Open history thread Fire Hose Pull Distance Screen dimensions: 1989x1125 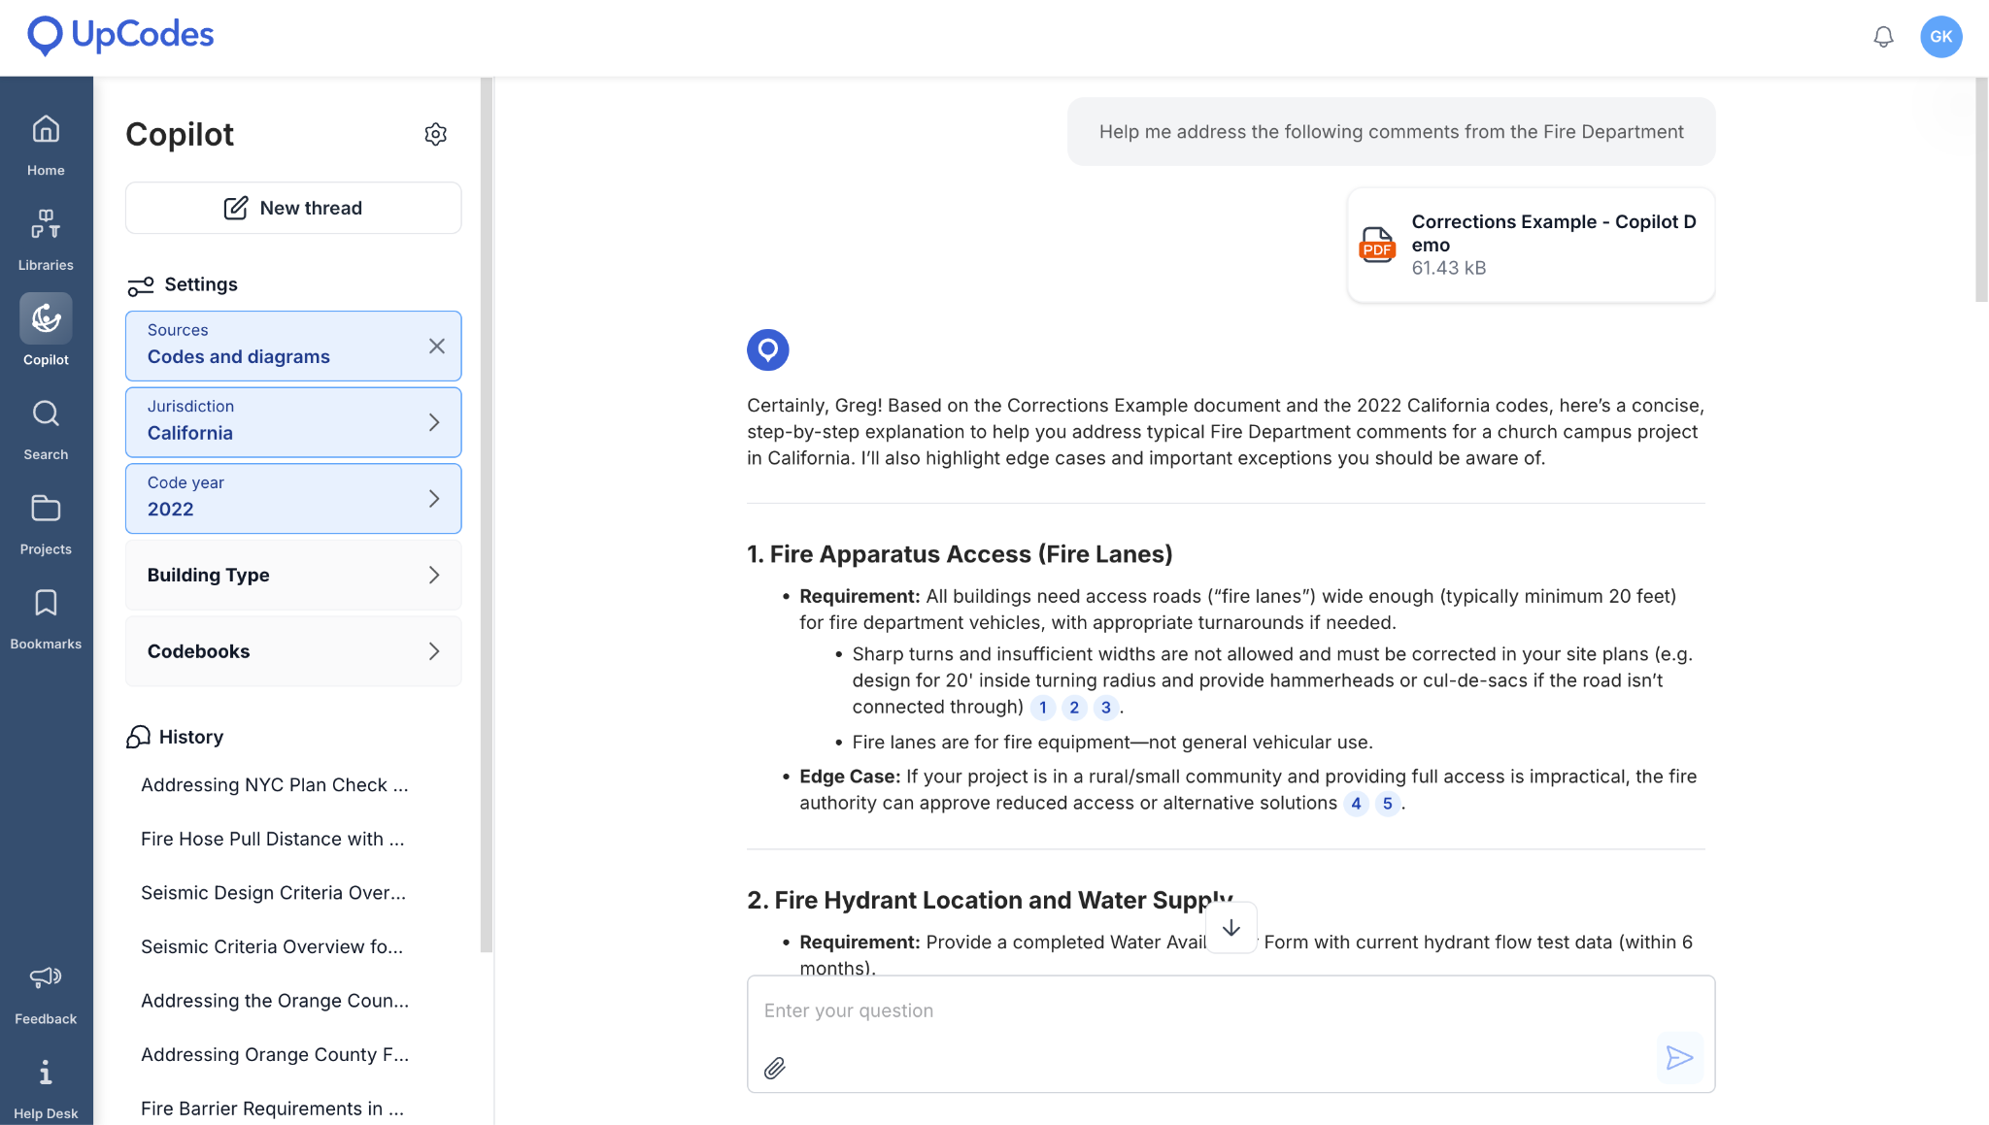point(272,839)
